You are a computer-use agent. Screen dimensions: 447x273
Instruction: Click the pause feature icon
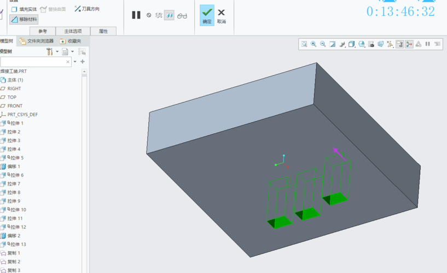coord(136,15)
